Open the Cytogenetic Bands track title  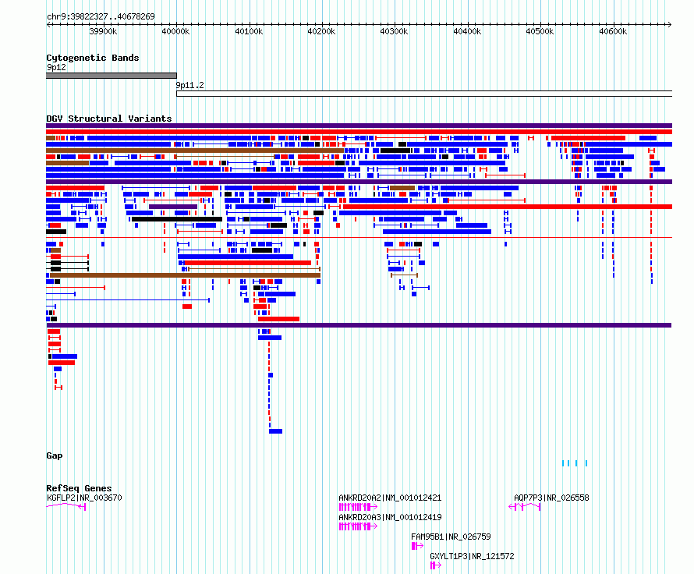click(x=93, y=58)
